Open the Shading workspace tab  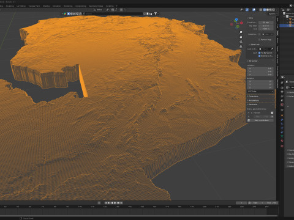[46, 6]
